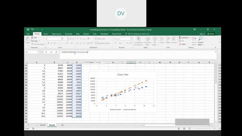242x136 pixels.
Task: Open the Name Box dropdown arrow
Action: click(38, 52)
